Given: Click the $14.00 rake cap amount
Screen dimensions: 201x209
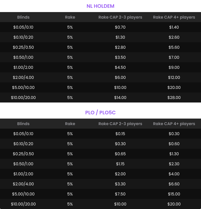Looking at the screenshot, I should (120, 98).
